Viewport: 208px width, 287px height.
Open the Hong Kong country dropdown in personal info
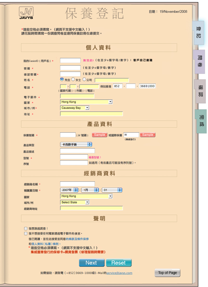[x=86, y=102]
